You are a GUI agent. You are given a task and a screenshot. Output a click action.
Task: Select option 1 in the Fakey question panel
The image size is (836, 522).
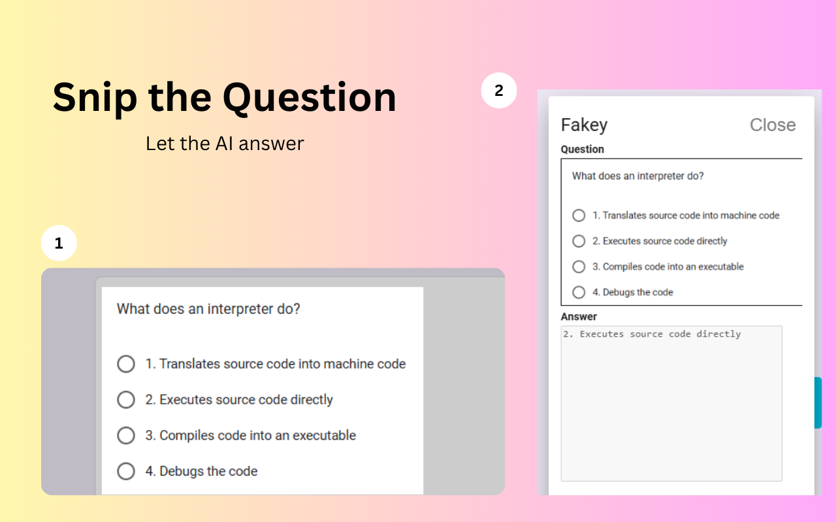coord(579,215)
